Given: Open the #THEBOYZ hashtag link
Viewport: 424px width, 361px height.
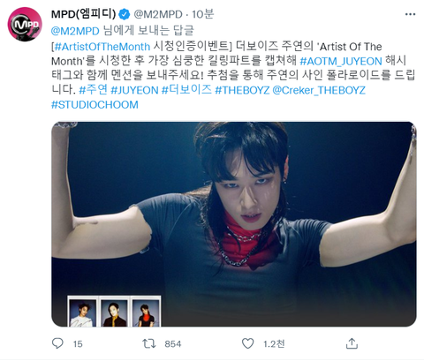Looking at the screenshot, I should [242, 90].
